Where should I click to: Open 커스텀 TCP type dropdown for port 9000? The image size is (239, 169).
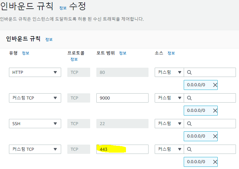[35, 98]
